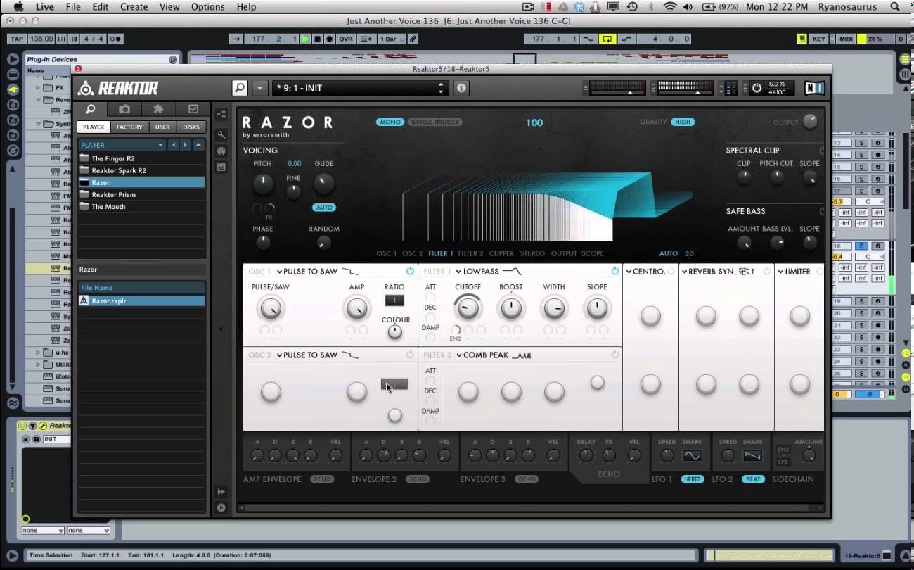Show the SCOPE display view
Screen dimensions: 914x570
tap(593, 253)
